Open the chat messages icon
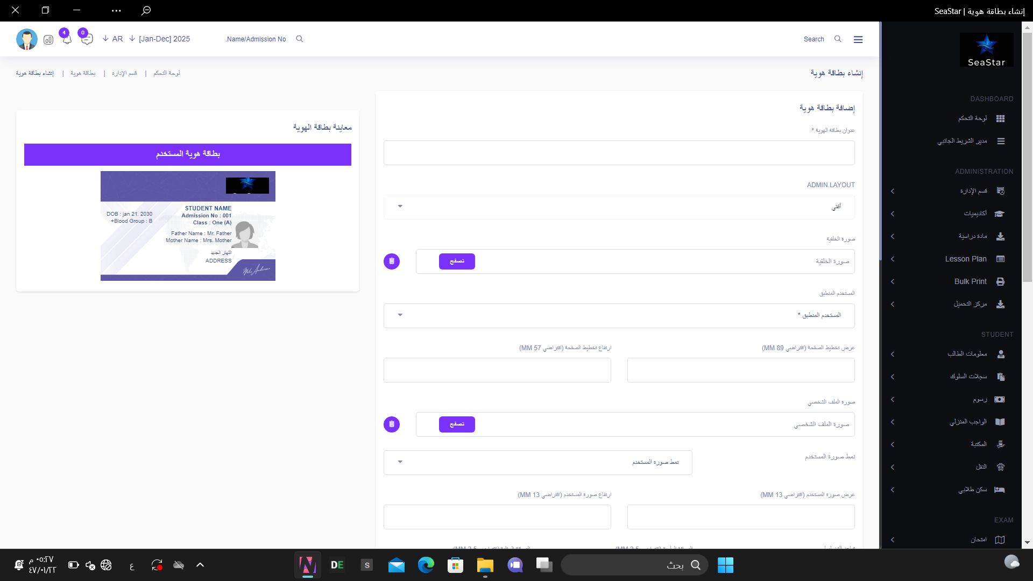Image resolution: width=1033 pixels, height=581 pixels. [x=87, y=40]
